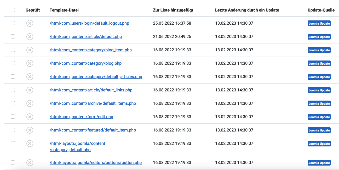This screenshot has width=339, height=170.
Task: Click the status icon for editors/buttons/button.php
Action: pos(30,163)
